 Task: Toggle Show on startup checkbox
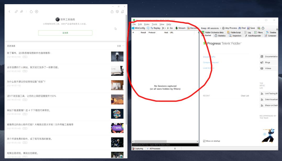click(204, 141)
